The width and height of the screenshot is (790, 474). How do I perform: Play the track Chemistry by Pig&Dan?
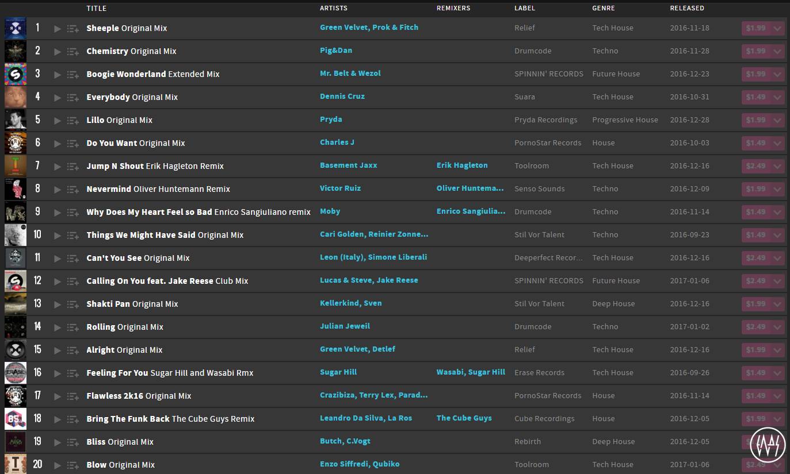[x=58, y=51]
